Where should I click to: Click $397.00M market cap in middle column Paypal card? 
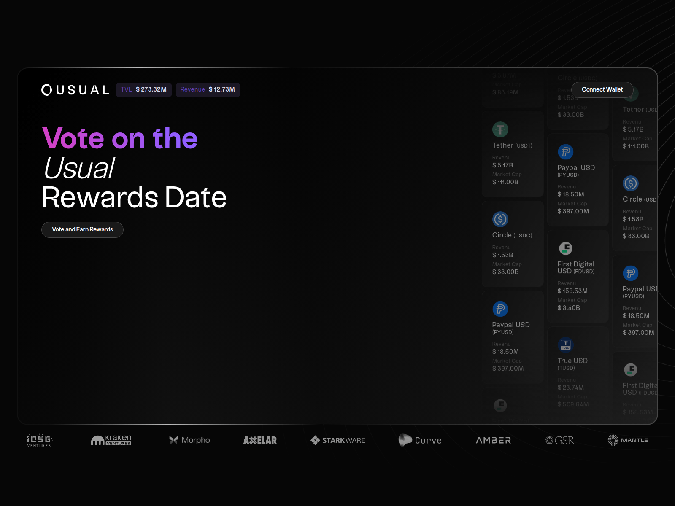[573, 211]
